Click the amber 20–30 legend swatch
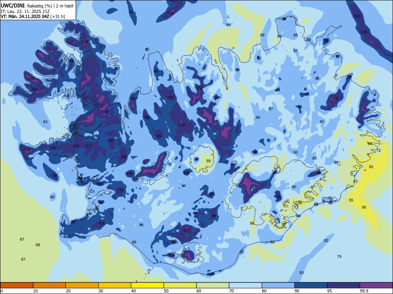 (x=82, y=285)
